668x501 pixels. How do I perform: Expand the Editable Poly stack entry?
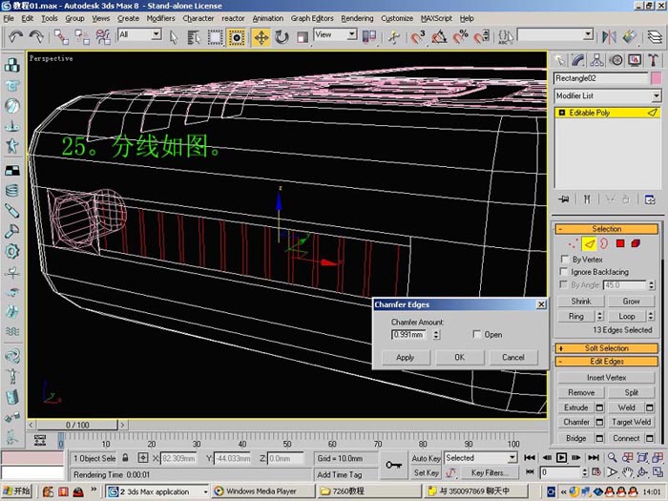click(561, 113)
